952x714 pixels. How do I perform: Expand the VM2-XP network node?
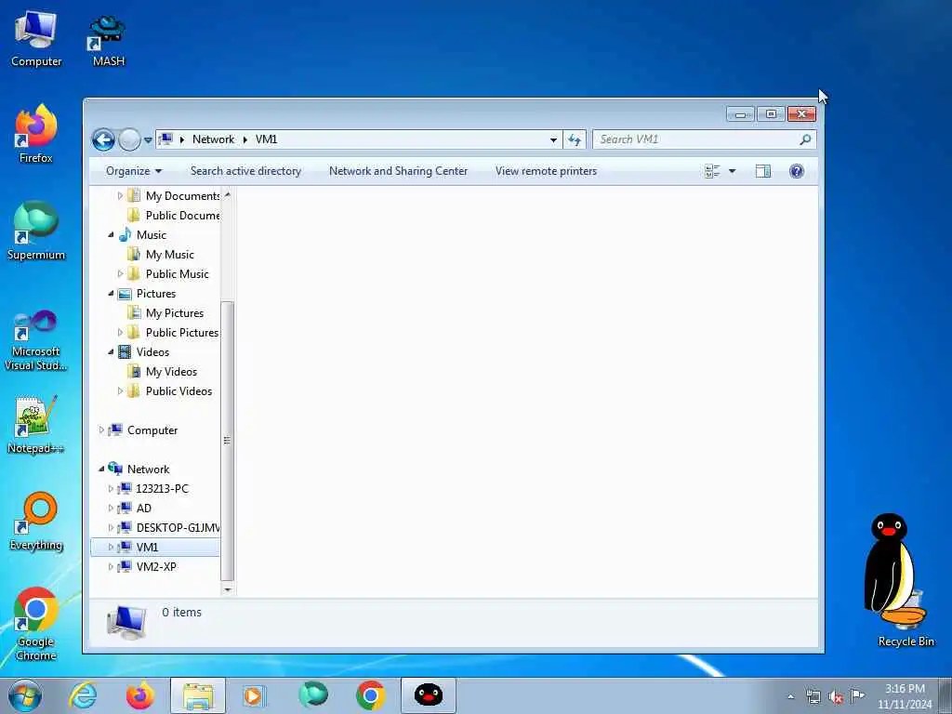111,566
